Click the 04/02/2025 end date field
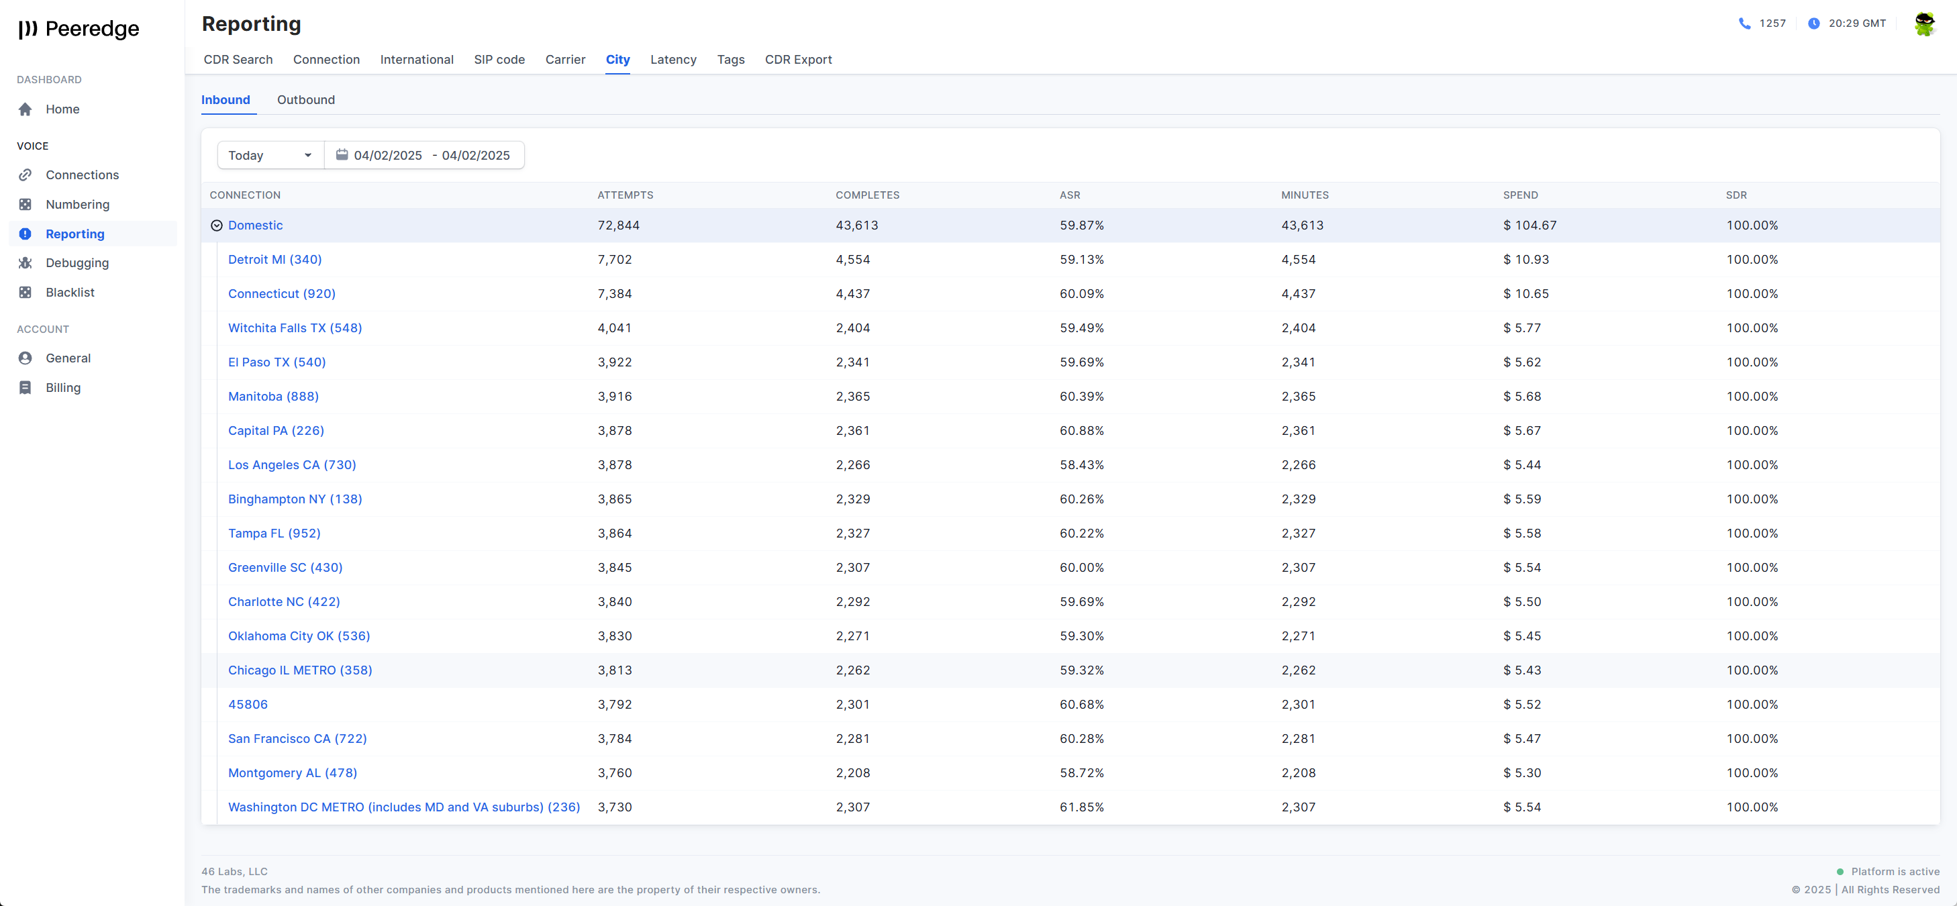1957x906 pixels. 476,155
